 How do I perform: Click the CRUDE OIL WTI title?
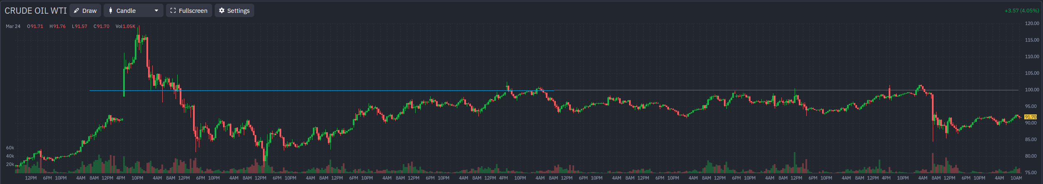point(36,10)
